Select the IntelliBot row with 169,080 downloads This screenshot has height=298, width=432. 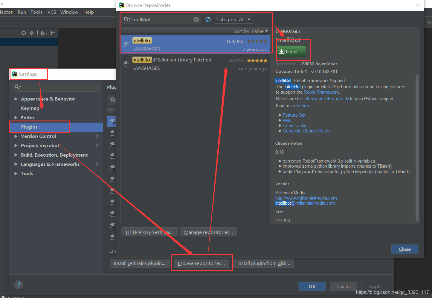[195, 44]
